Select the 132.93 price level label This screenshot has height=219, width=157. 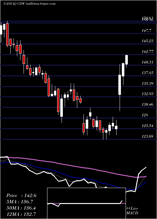tap(148, 94)
